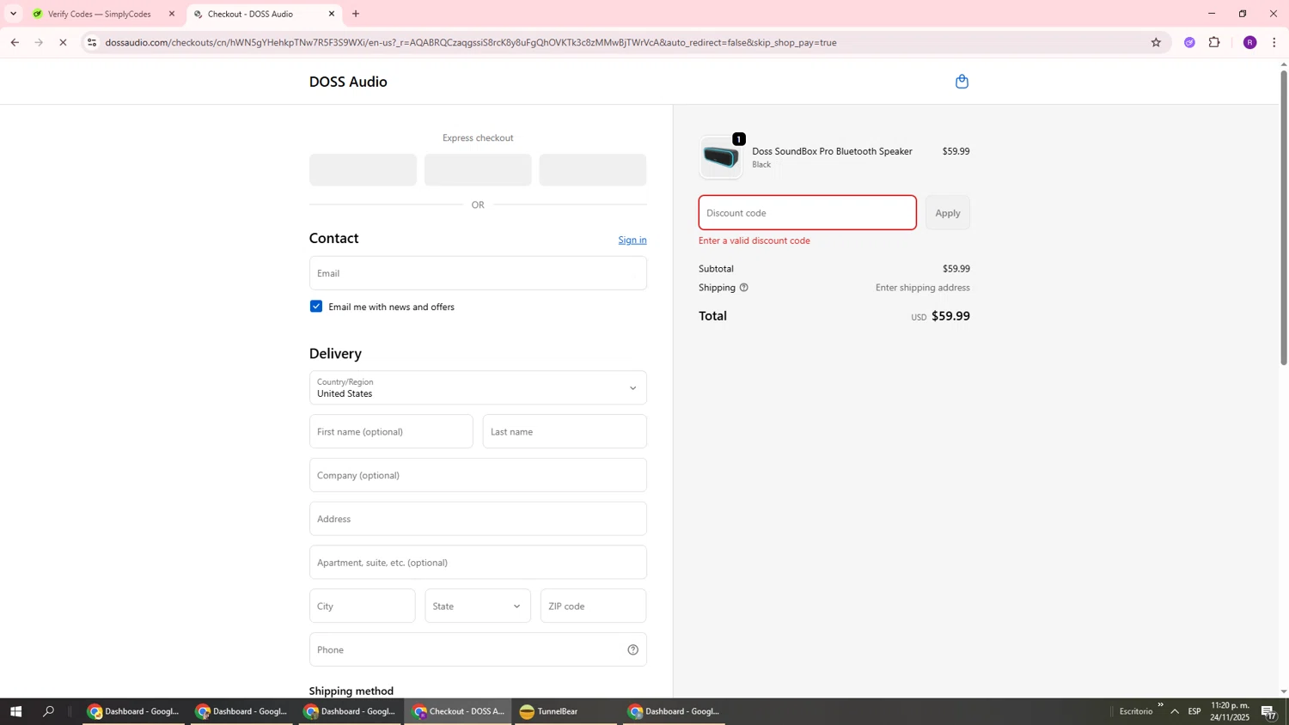1289x725 pixels.
Task: Stop loading the page
Action: tap(63, 42)
